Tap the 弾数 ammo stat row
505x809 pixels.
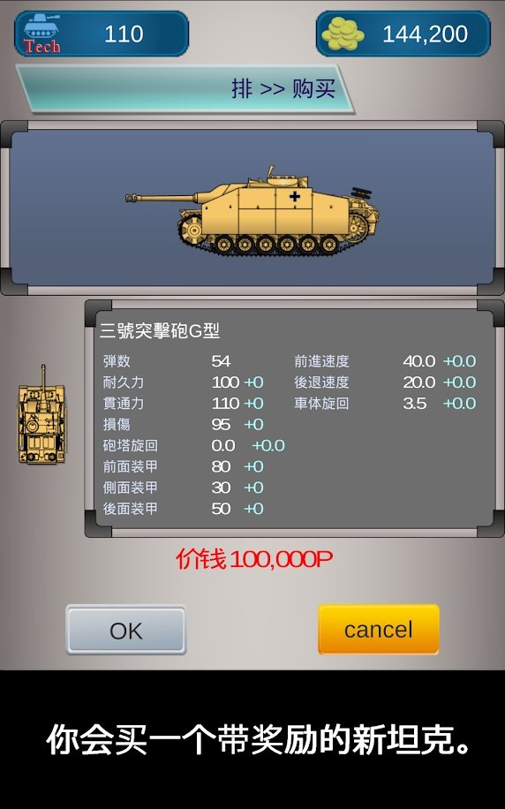(167, 361)
